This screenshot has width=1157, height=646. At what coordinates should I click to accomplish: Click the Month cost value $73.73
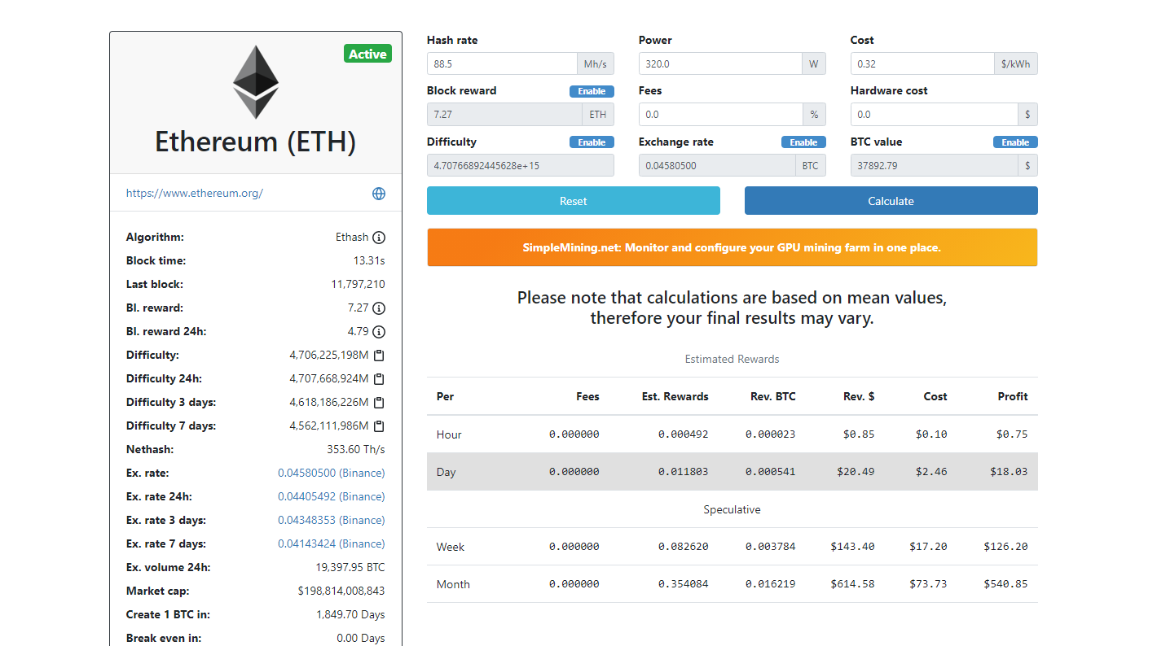pos(928,584)
